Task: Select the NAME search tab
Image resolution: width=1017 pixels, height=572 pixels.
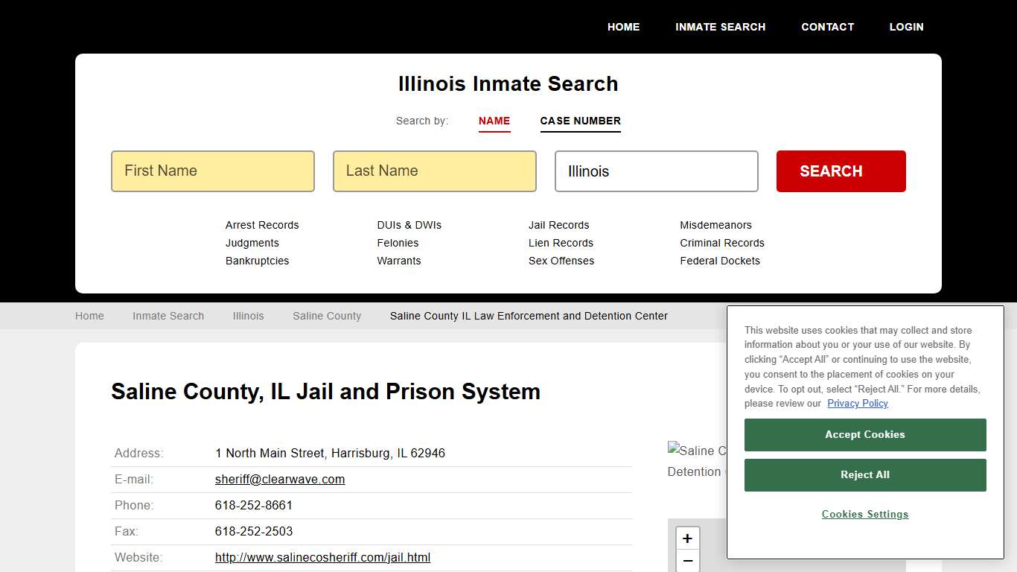Action: click(494, 121)
